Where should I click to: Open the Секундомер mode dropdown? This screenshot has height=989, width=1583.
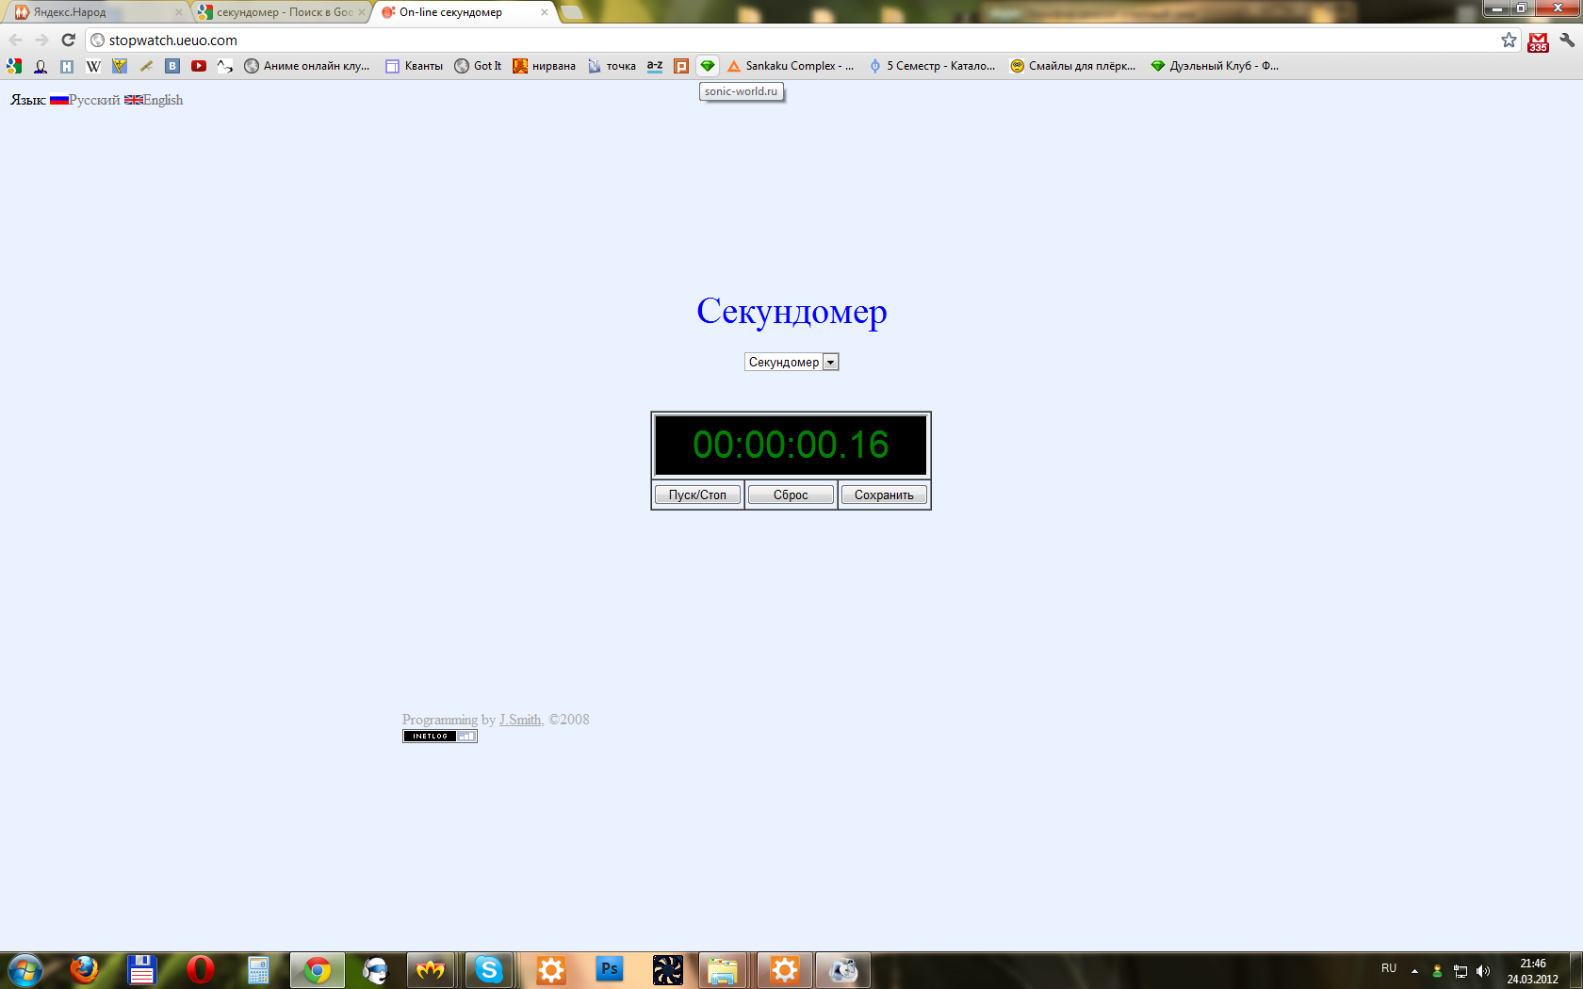pyautogui.click(x=791, y=362)
